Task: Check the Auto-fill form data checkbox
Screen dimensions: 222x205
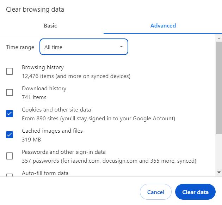Action: [10, 175]
